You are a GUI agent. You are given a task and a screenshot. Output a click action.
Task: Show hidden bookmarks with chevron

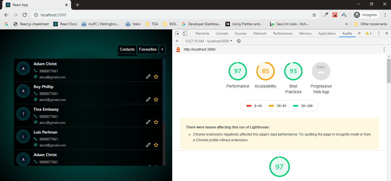click(347, 24)
